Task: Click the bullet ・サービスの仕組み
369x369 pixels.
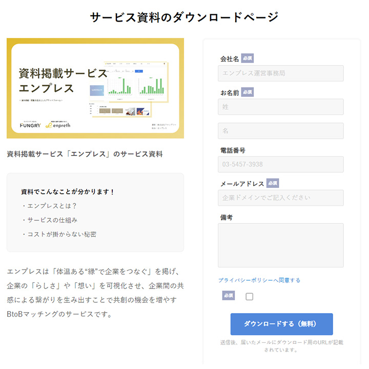Action: (x=49, y=220)
